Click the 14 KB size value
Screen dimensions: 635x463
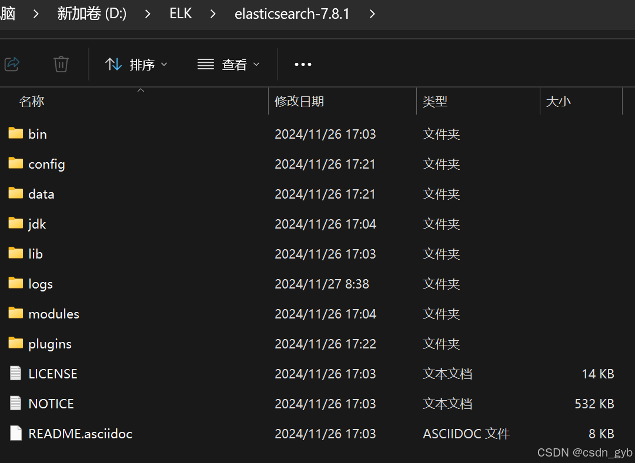pos(598,374)
